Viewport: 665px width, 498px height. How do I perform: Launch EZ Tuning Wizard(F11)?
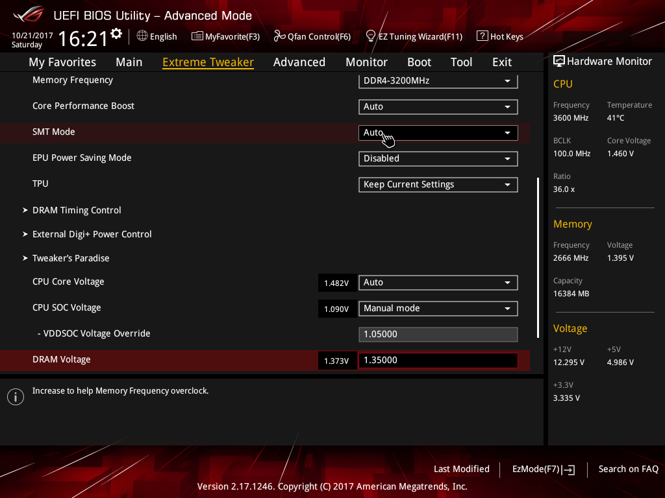tap(414, 36)
